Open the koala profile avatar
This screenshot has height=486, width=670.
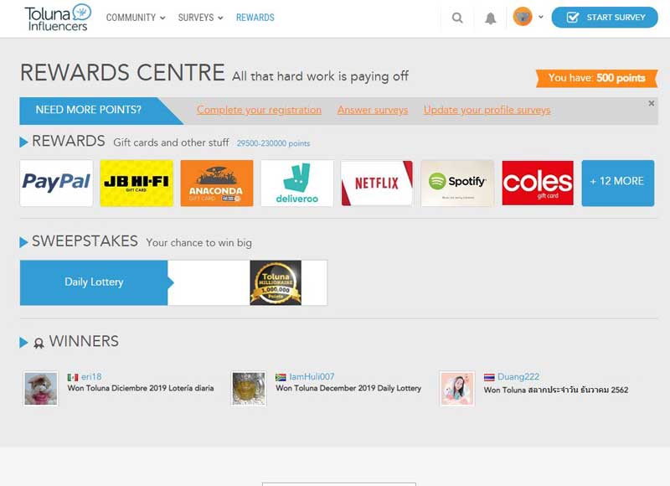[522, 17]
